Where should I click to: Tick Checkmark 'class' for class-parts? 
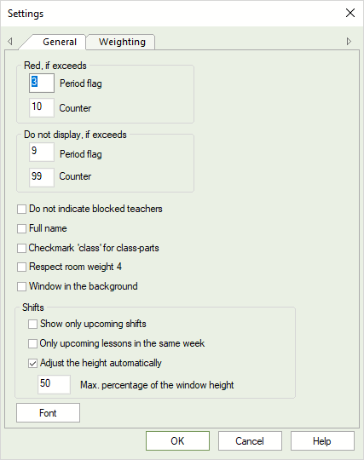pyautogui.click(x=21, y=248)
